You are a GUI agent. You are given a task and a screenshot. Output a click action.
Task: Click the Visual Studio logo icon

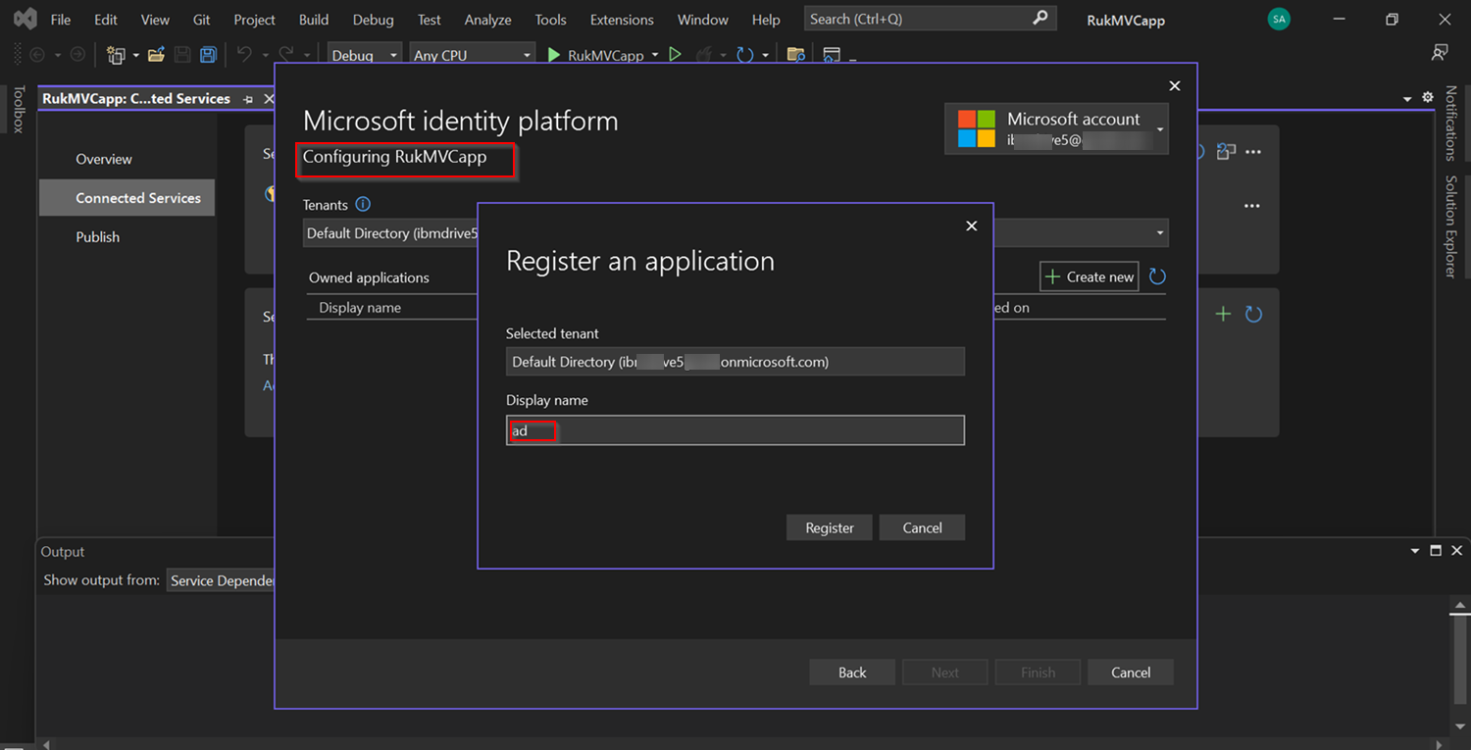[x=25, y=19]
